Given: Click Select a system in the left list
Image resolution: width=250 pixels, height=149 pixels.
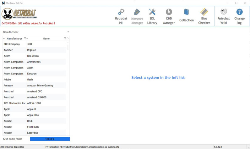Looking at the screenshot, I should (x=158, y=78).
